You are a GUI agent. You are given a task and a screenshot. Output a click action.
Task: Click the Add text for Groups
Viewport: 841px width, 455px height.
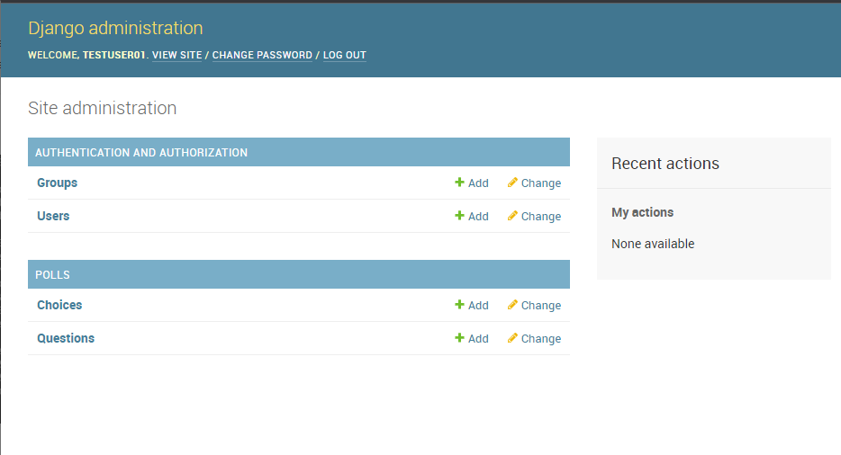(478, 183)
